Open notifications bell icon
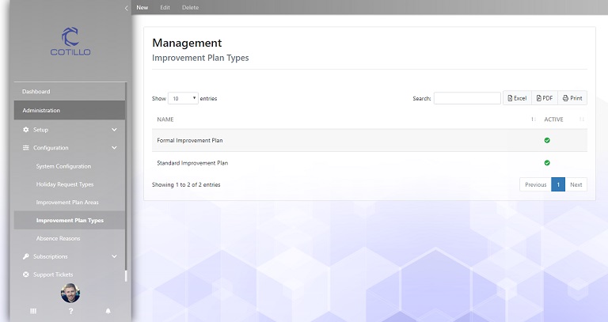Viewport: 608px width, 322px height. (x=108, y=311)
